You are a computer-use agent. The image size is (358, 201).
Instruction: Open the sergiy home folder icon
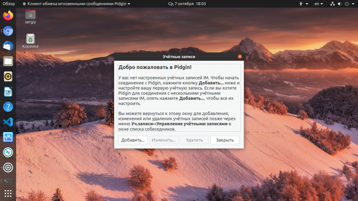(30, 17)
